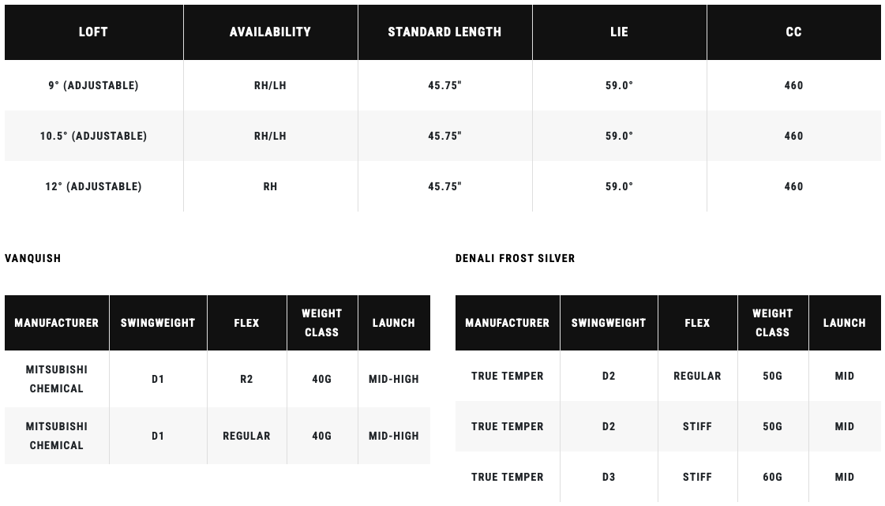Click the AVAILABILITY column header

point(270,32)
